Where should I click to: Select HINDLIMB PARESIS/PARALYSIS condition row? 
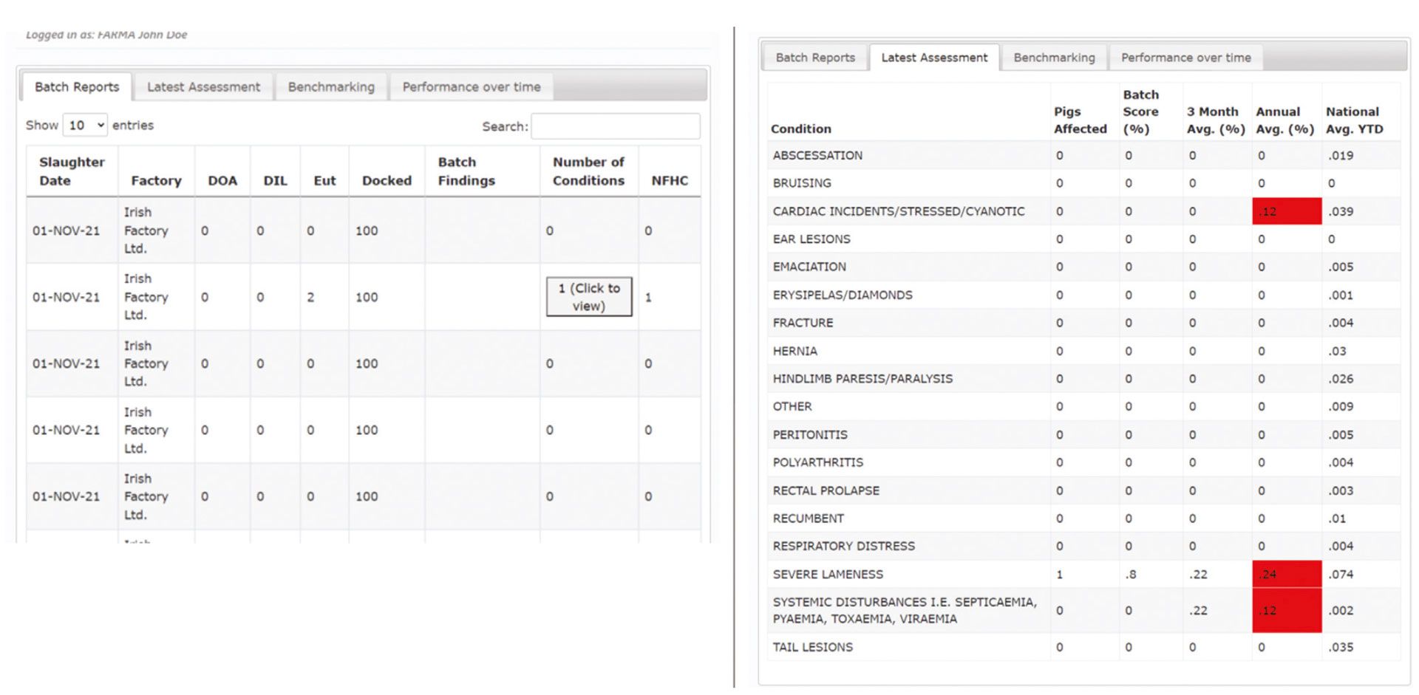1083,379
